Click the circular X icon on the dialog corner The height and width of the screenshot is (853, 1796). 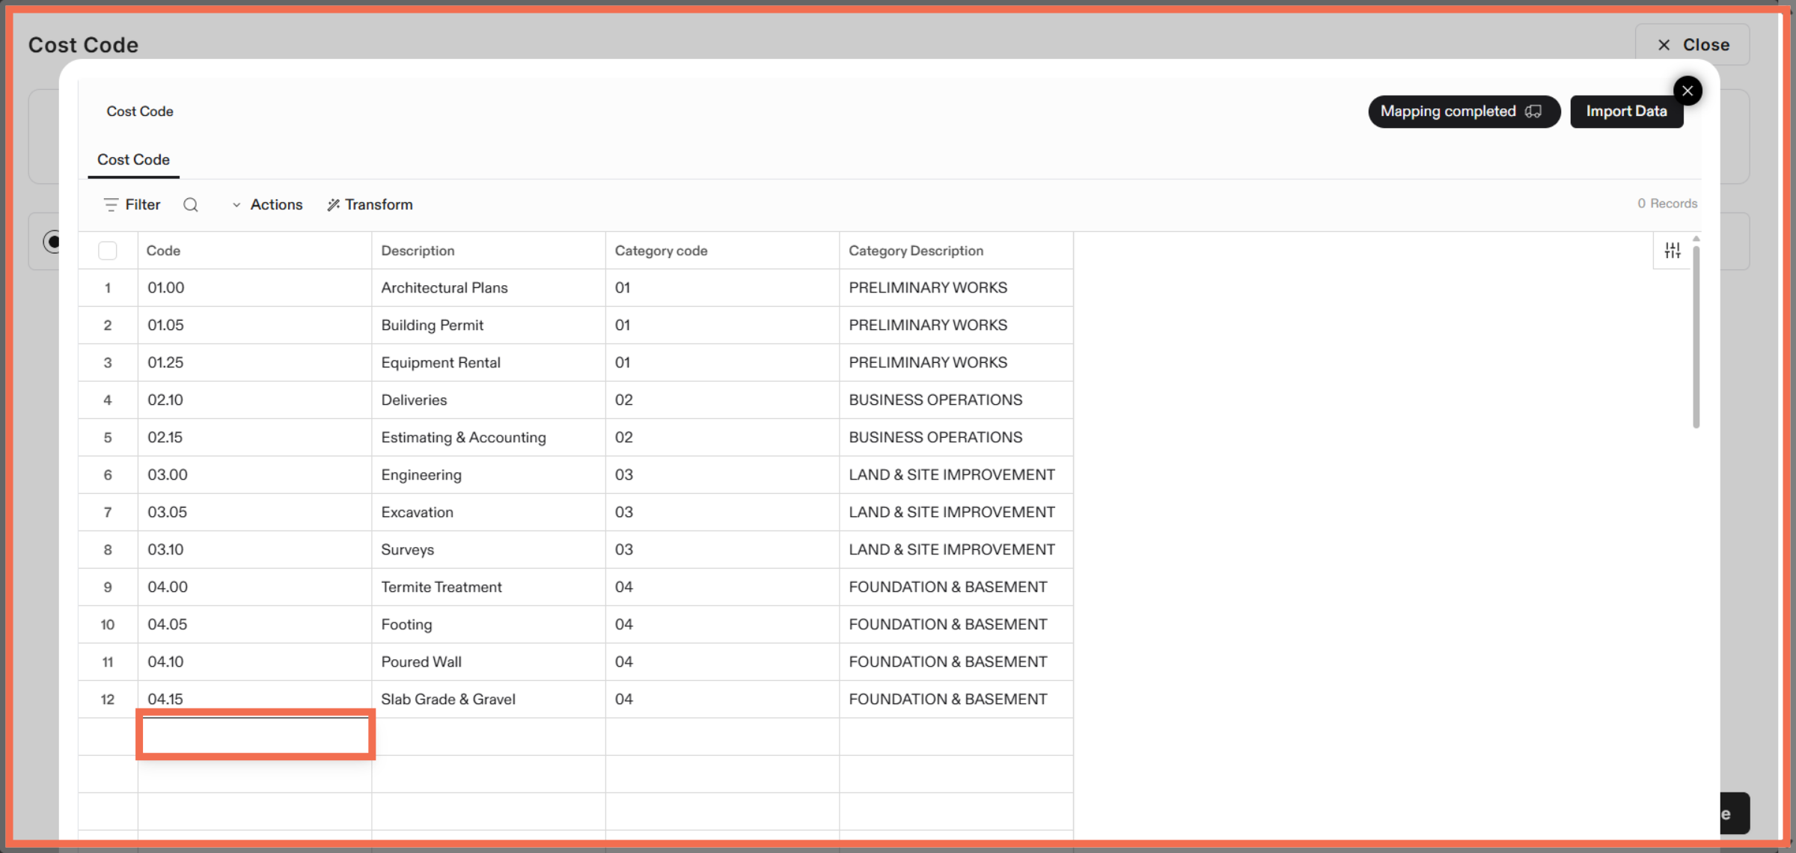1688,91
